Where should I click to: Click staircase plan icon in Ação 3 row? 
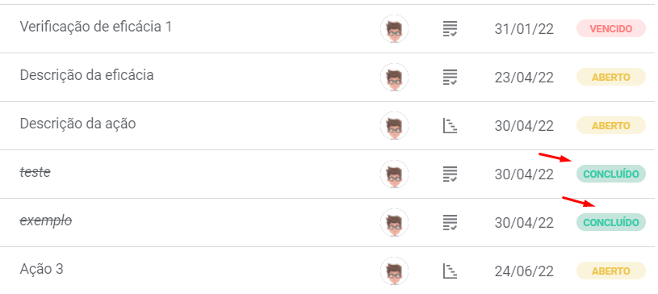click(450, 271)
